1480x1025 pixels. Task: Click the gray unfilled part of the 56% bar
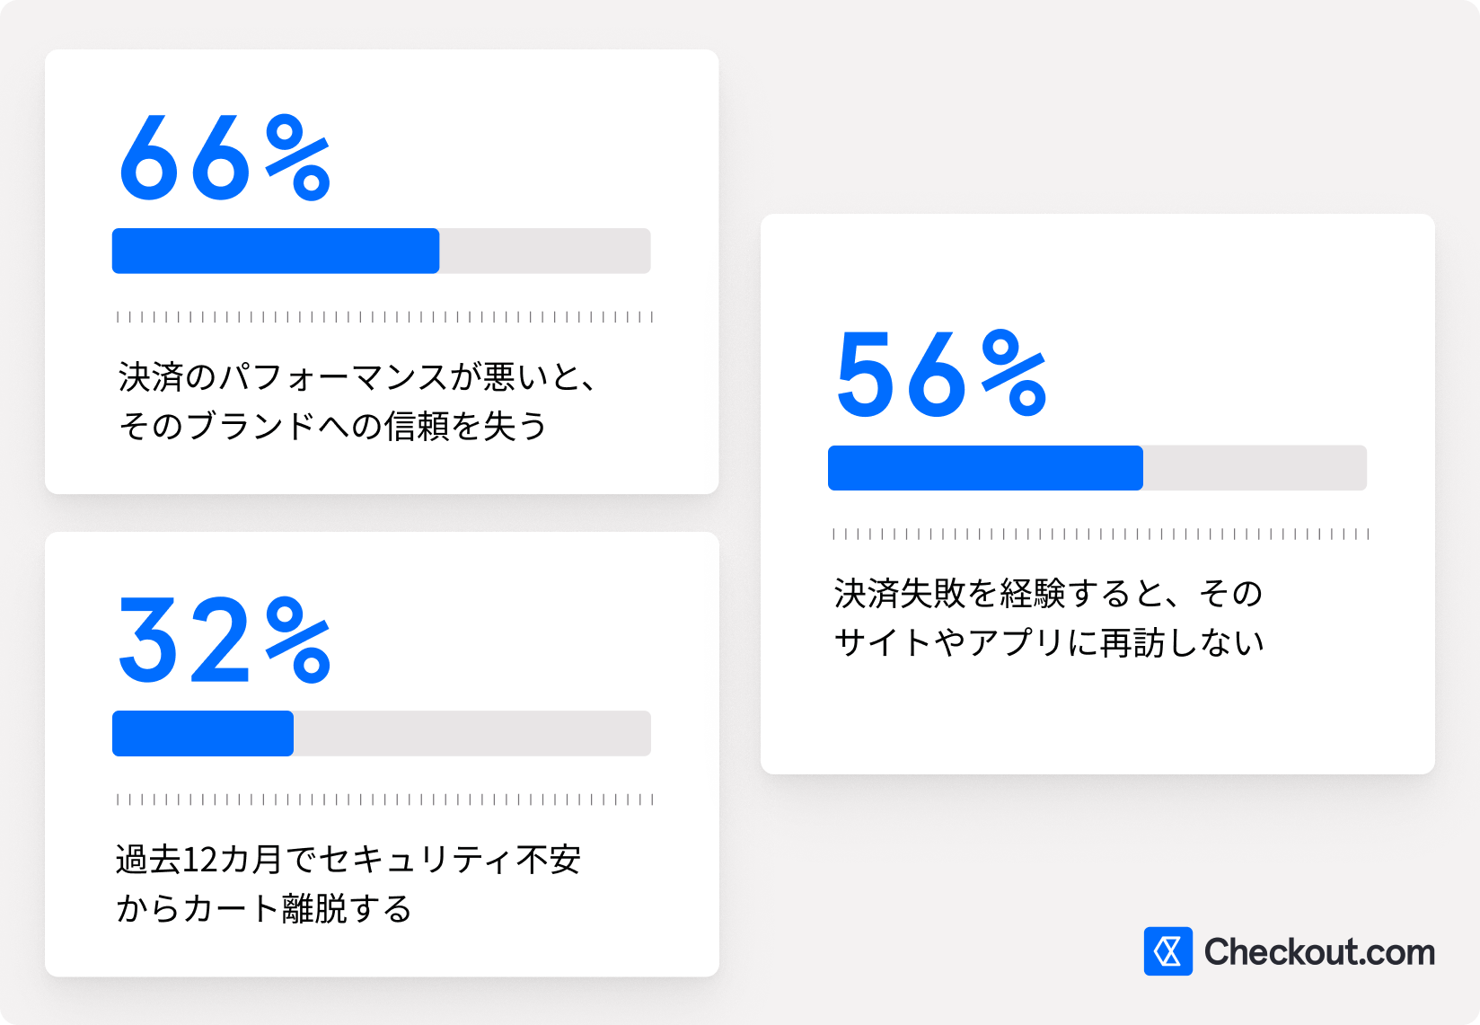click(1254, 468)
